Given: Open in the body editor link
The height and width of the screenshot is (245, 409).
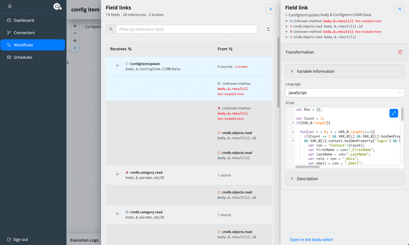Looking at the screenshot, I should (311, 240).
